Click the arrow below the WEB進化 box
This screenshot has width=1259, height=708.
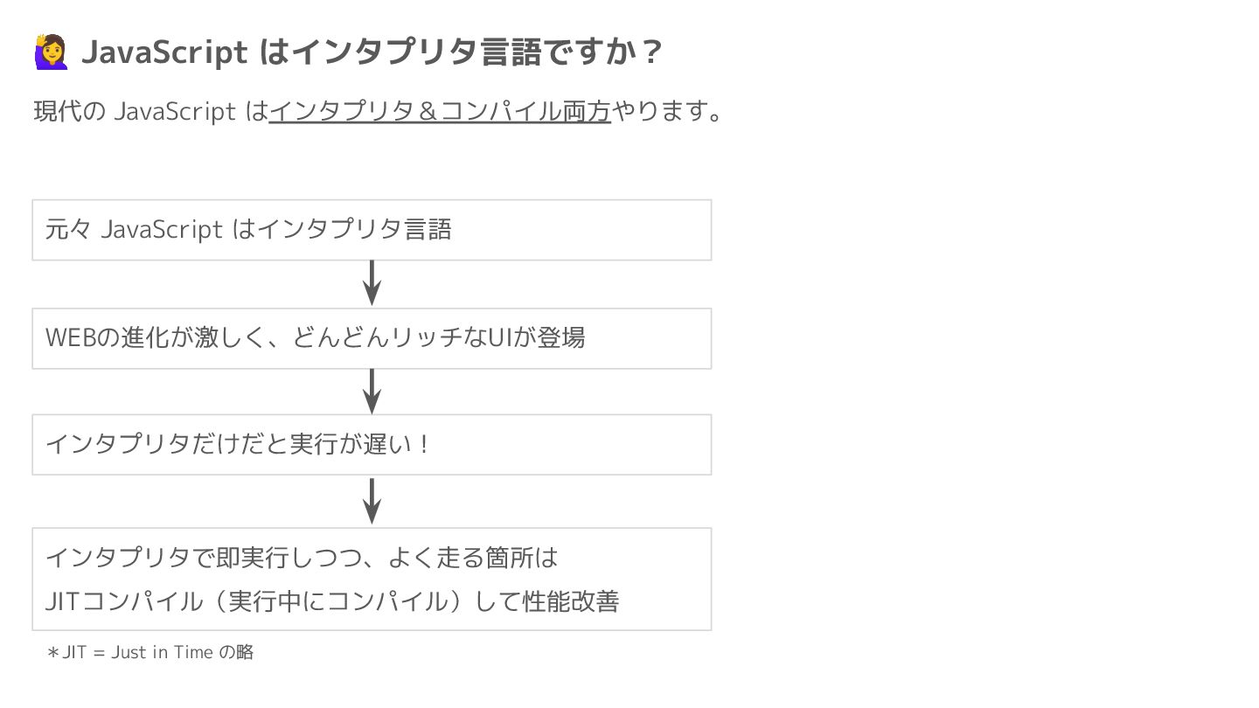372,391
